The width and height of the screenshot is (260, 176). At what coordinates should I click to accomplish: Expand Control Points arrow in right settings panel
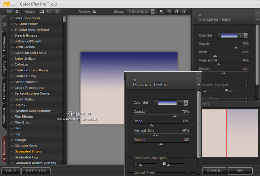pos(247,98)
